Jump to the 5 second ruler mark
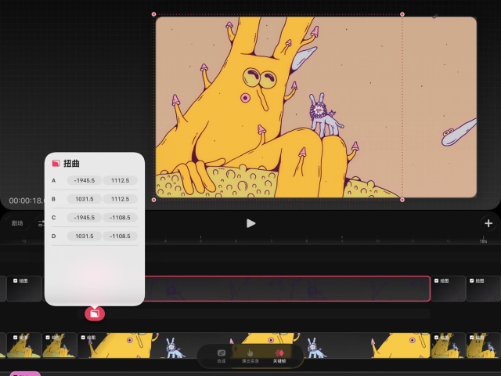The image size is (501, 376). (x=200, y=240)
